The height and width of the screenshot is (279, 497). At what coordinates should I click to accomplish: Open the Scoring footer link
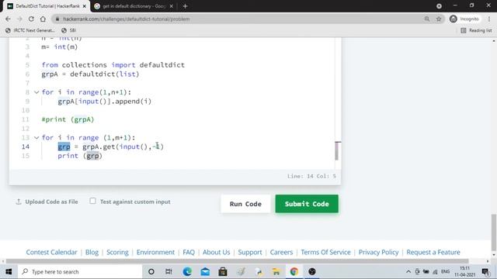point(117,252)
